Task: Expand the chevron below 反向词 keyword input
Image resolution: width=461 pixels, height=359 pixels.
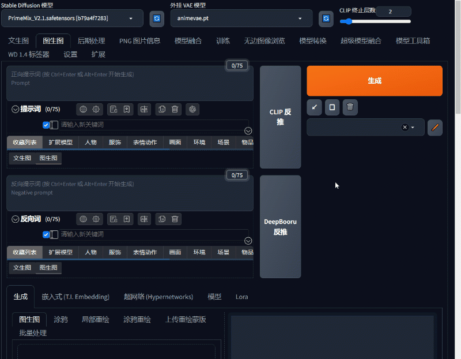Action: click(248, 241)
